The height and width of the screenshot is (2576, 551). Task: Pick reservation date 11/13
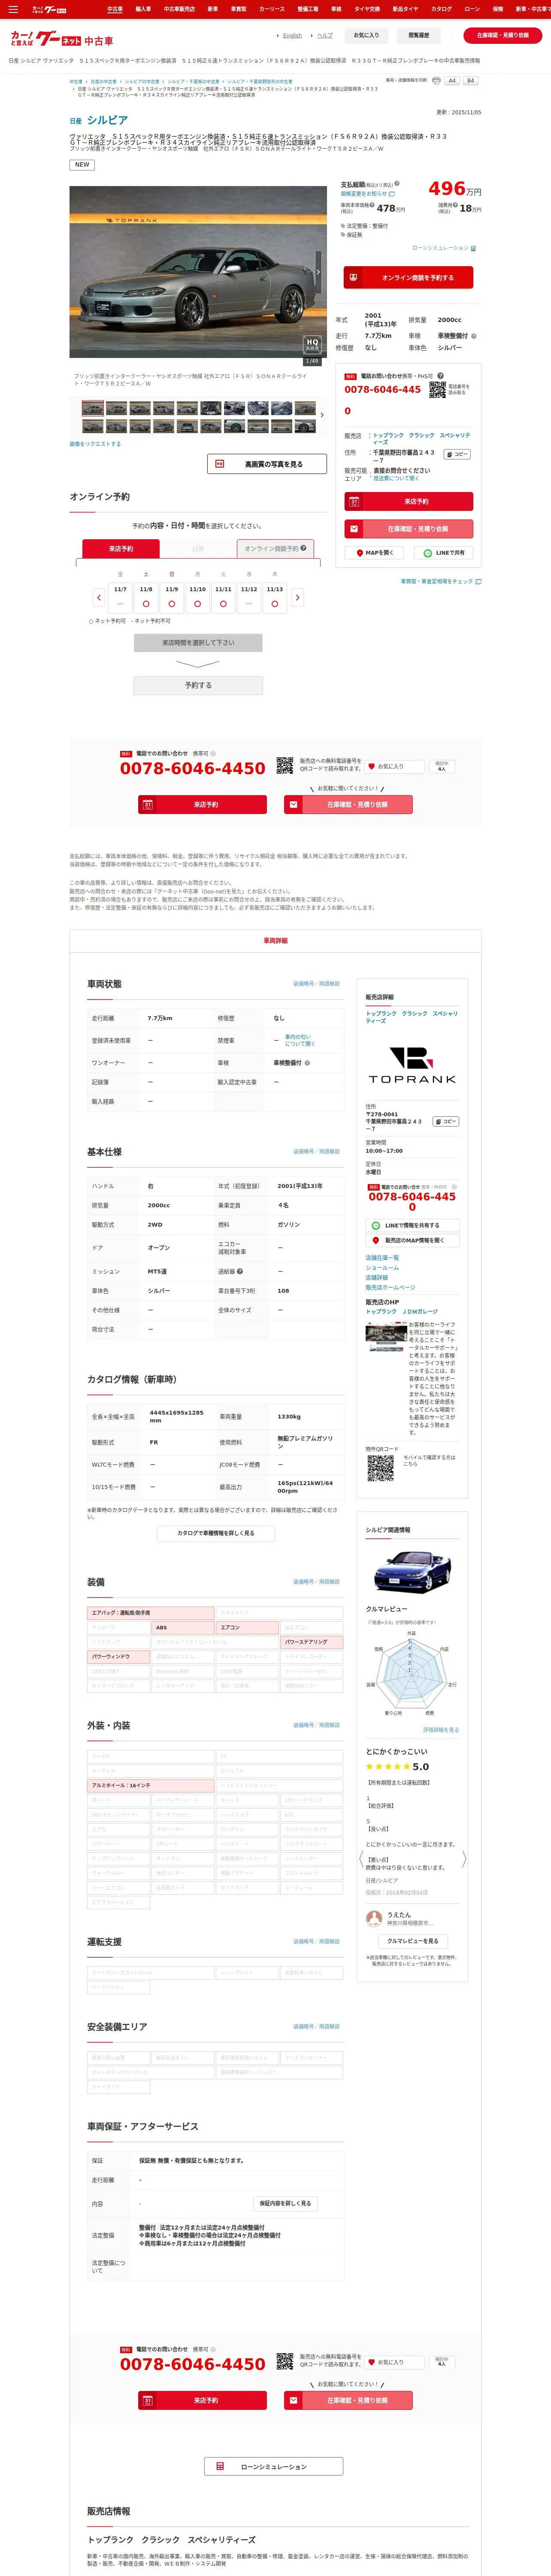pyautogui.click(x=275, y=597)
